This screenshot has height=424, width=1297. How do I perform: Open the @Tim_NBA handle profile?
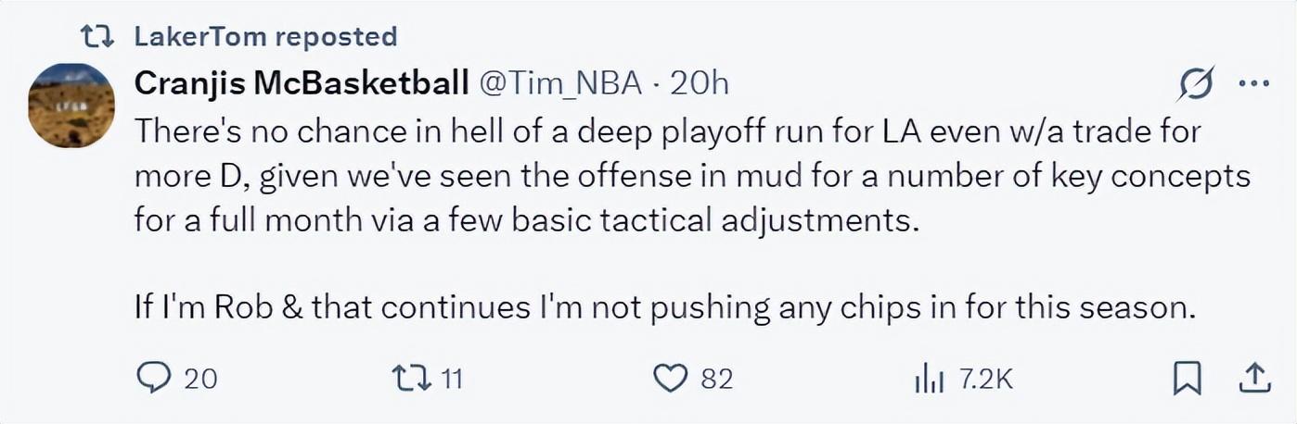click(559, 83)
